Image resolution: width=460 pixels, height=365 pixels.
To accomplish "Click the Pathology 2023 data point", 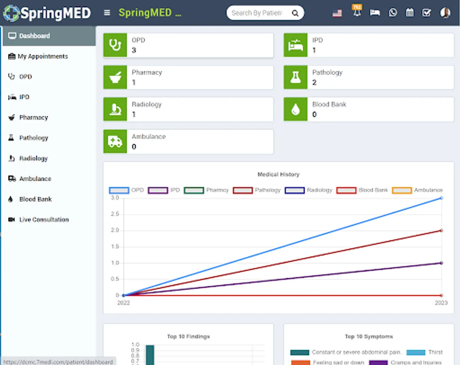I will coord(441,230).
